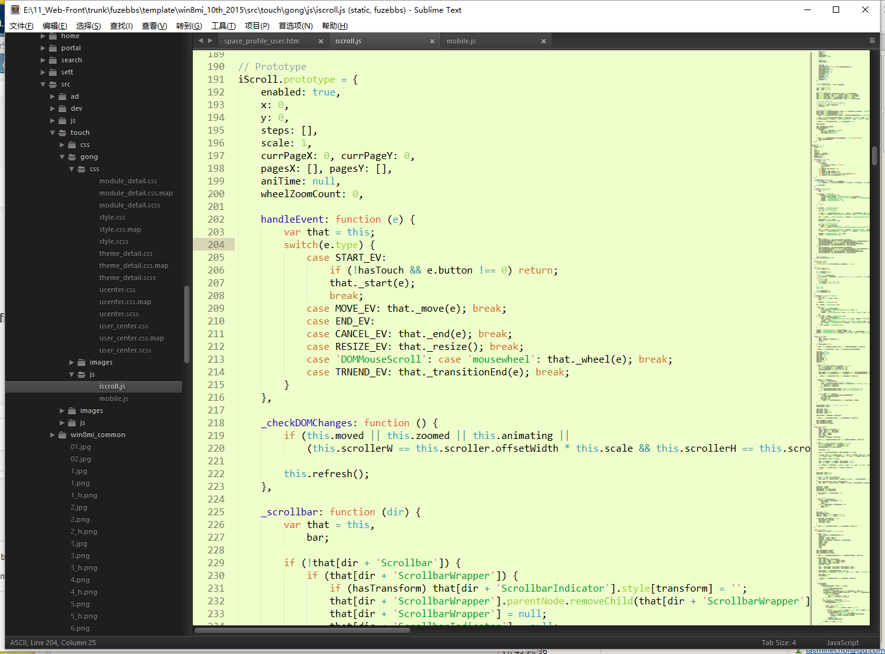Select the search folder icon
885x654 pixels.
point(53,60)
